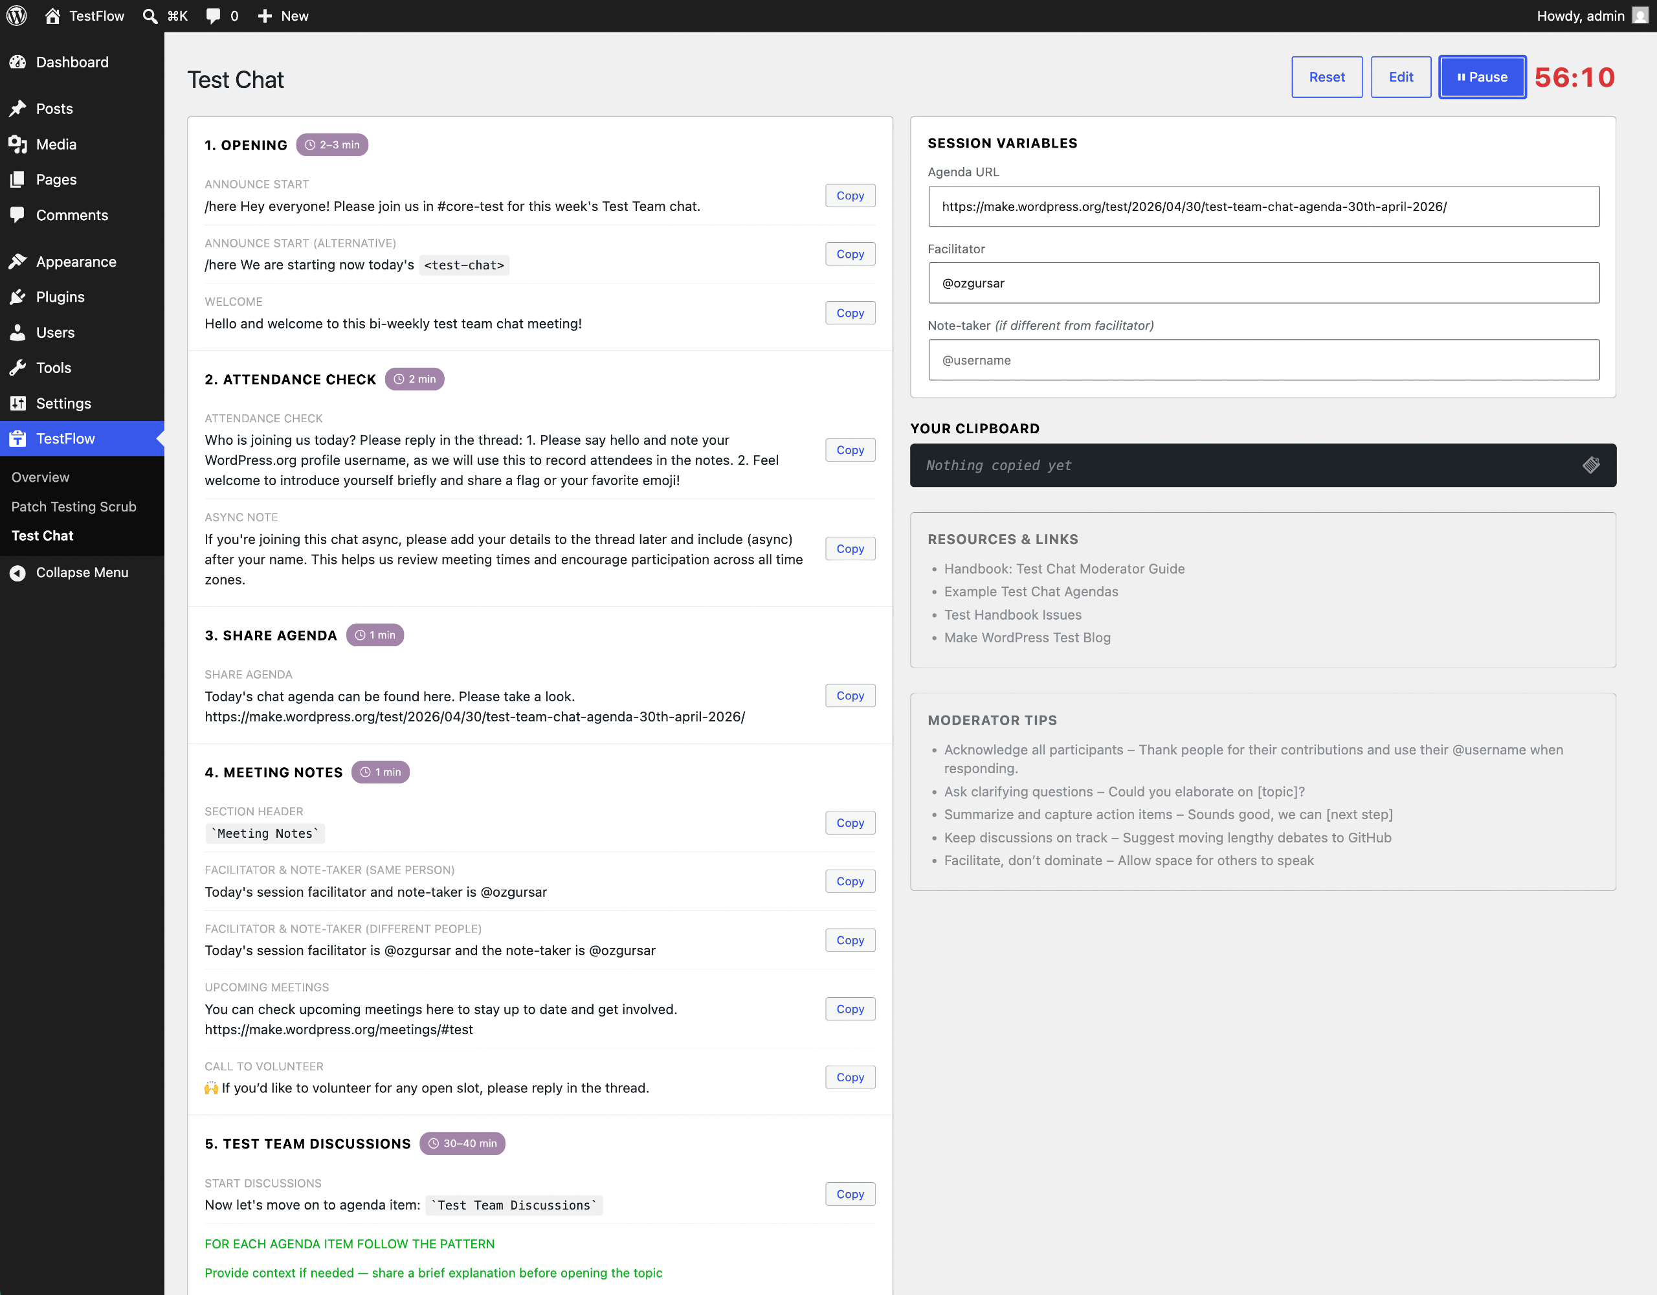Copy the Meeting Notes section header

pyautogui.click(x=850, y=823)
